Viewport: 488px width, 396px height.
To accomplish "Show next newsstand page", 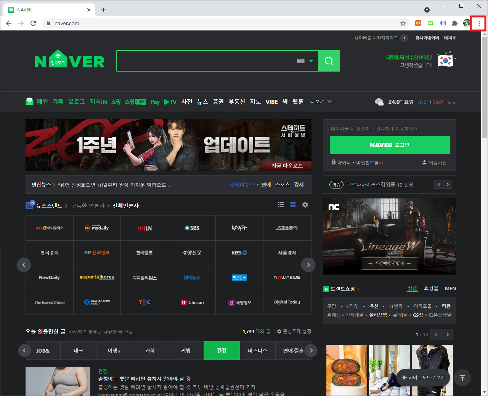I will (308, 265).
